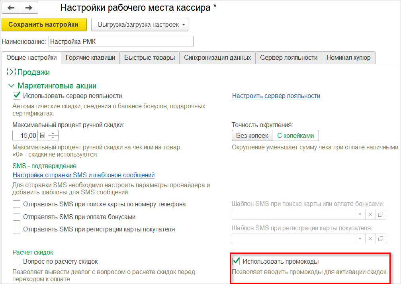Click the SMS card search template input
Viewport: 401px width, 284px height.
[x=293, y=214]
